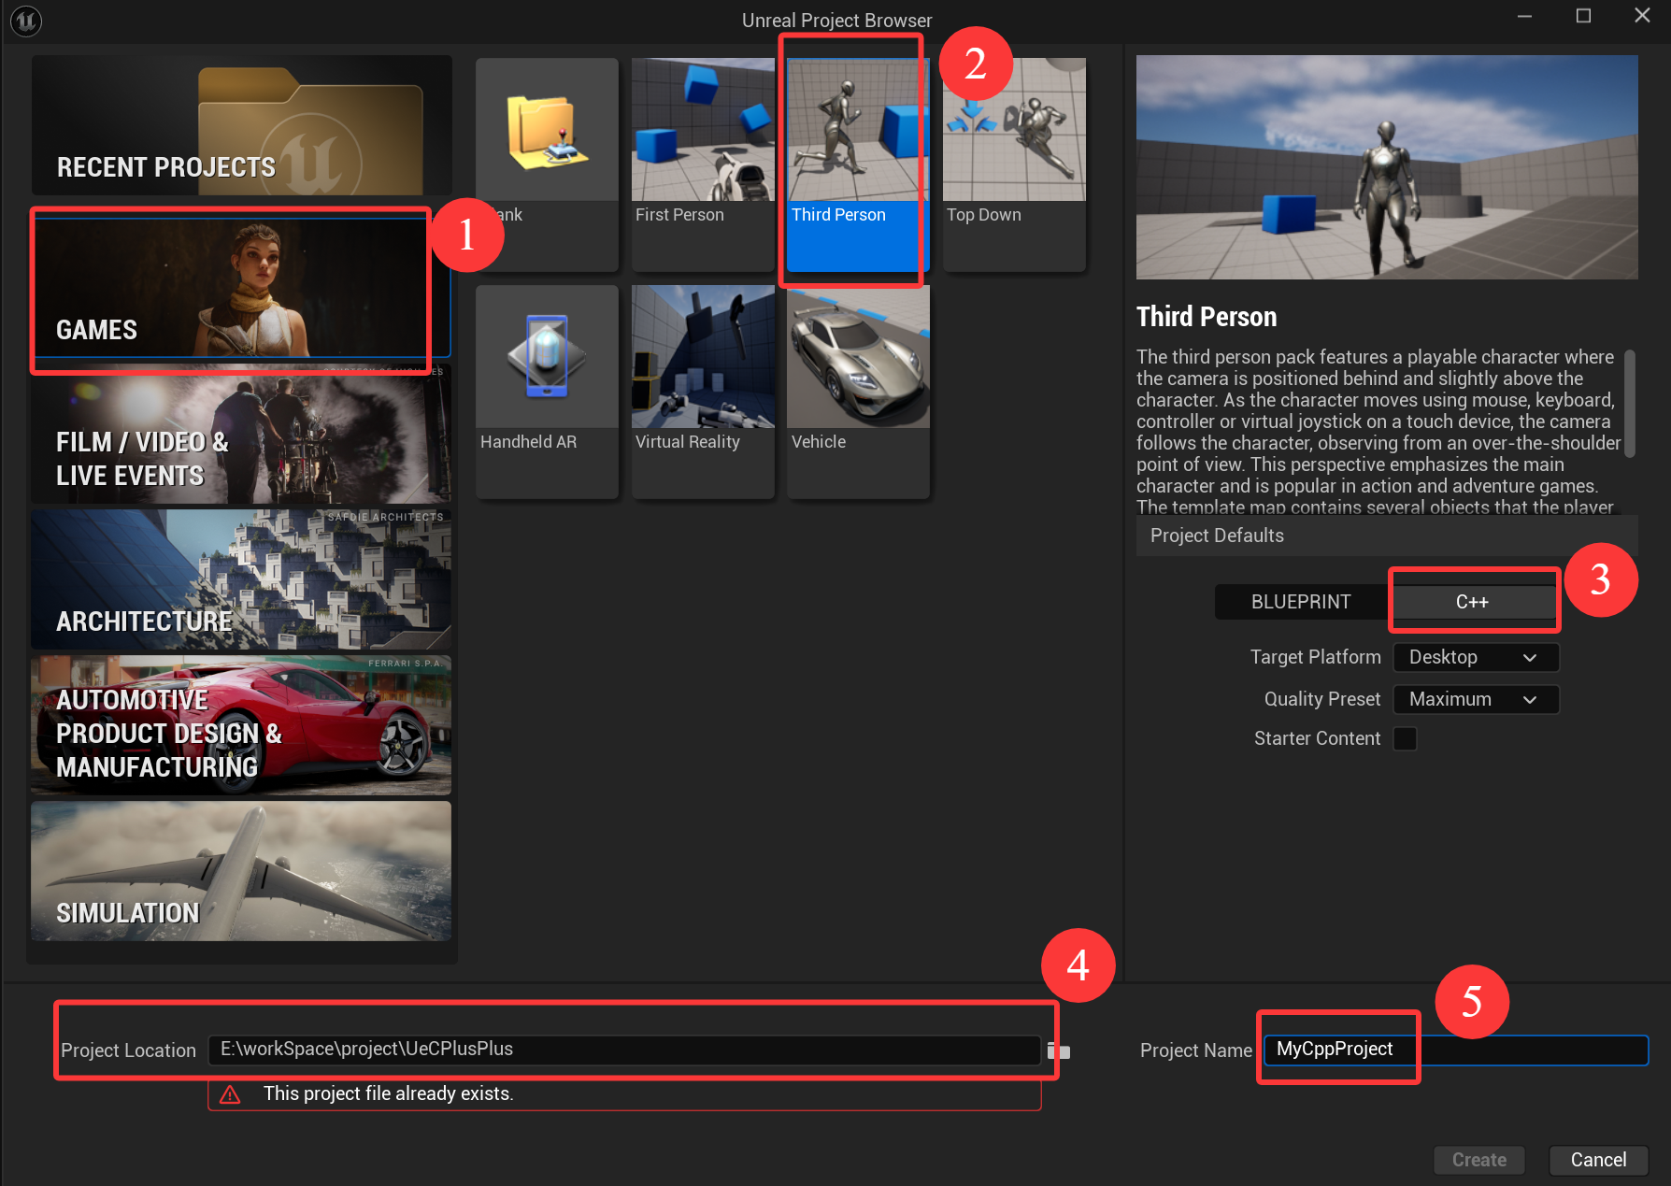The image size is (1671, 1186).
Task: Click the Project Location path field
Action: (x=623, y=1050)
